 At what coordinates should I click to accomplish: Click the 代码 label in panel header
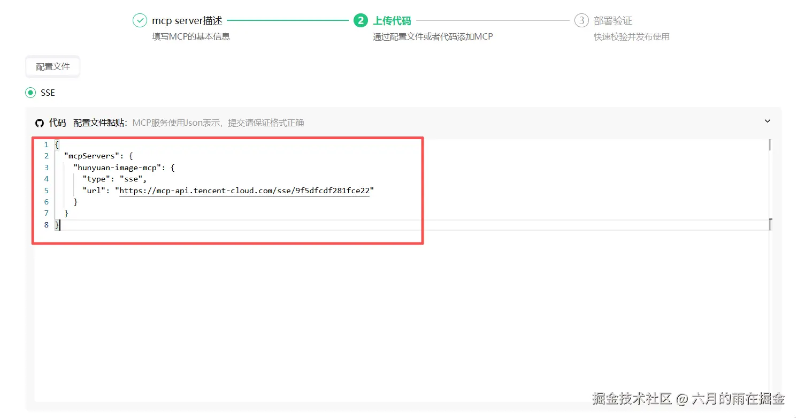[x=57, y=123]
